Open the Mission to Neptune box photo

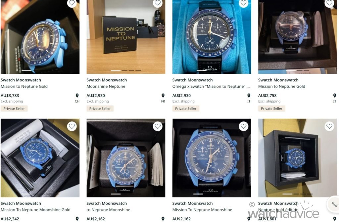coord(126,37)
